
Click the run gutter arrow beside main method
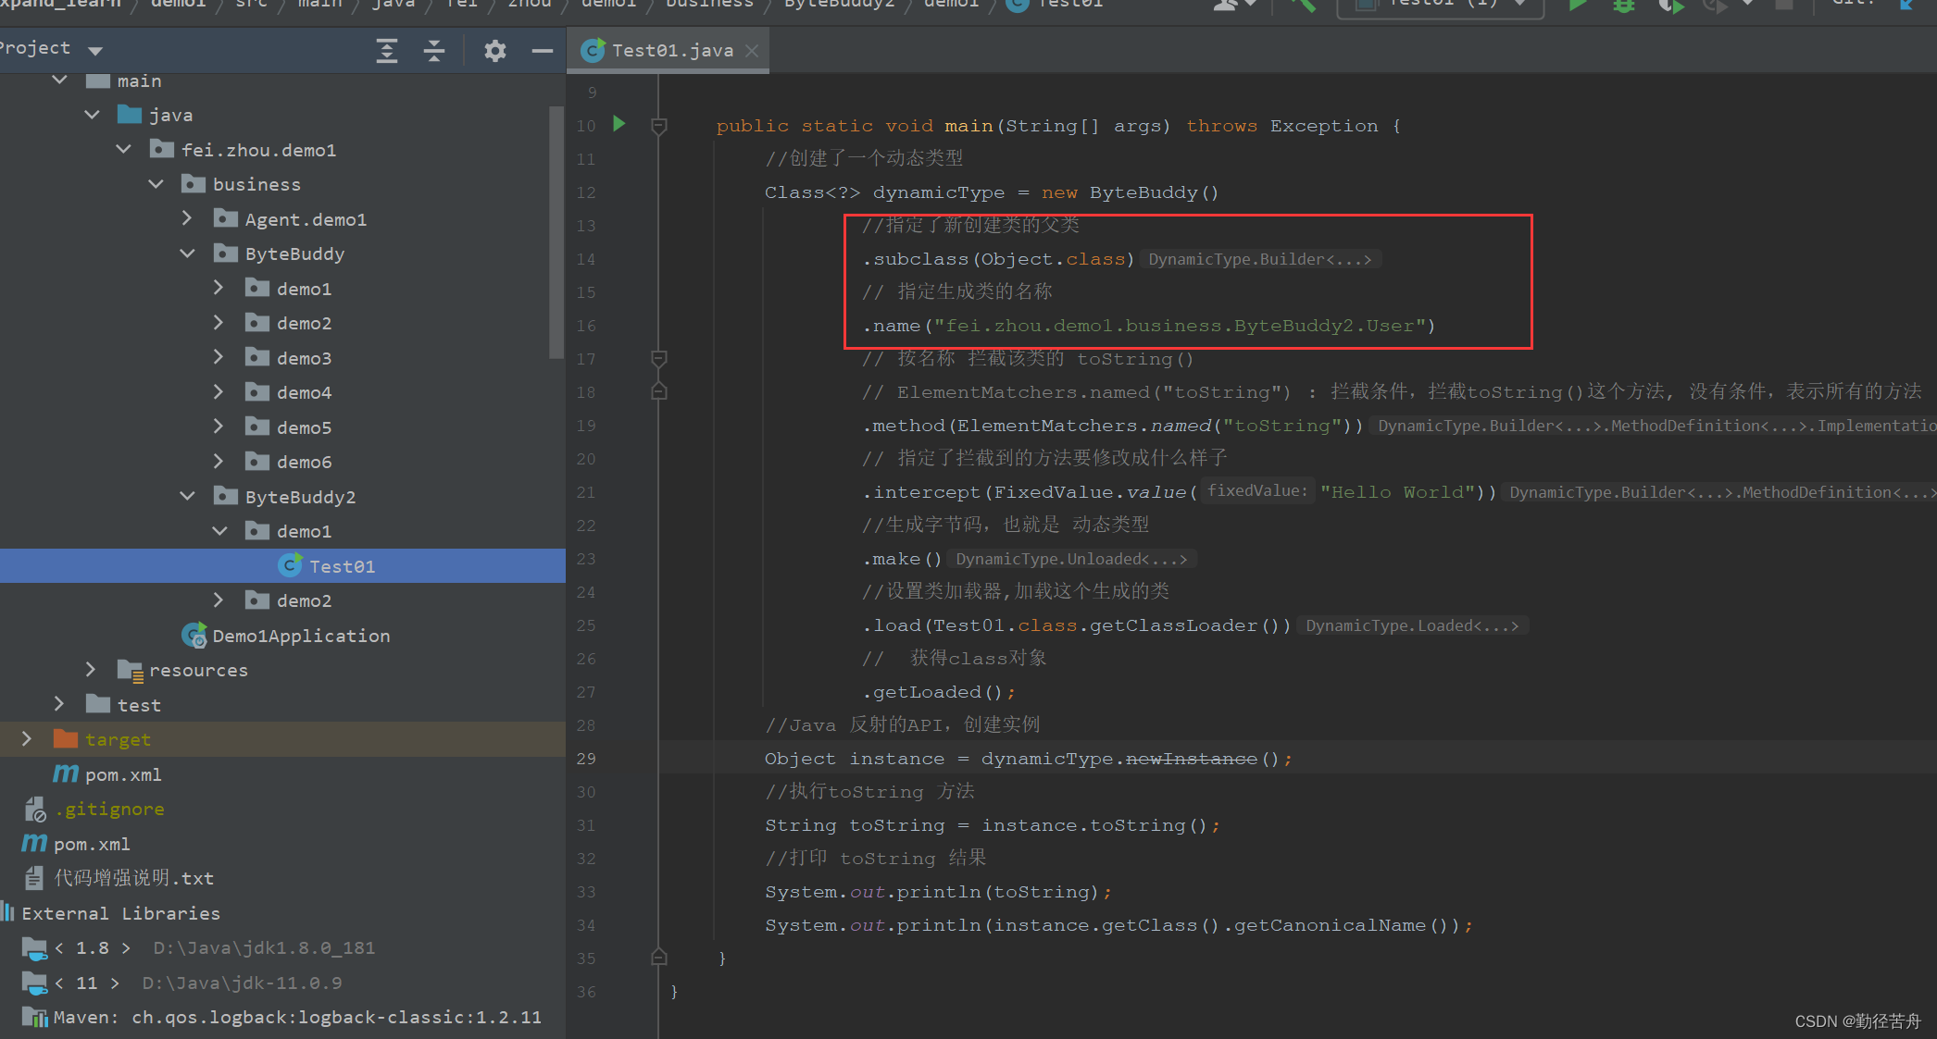(x=619, y=124)
